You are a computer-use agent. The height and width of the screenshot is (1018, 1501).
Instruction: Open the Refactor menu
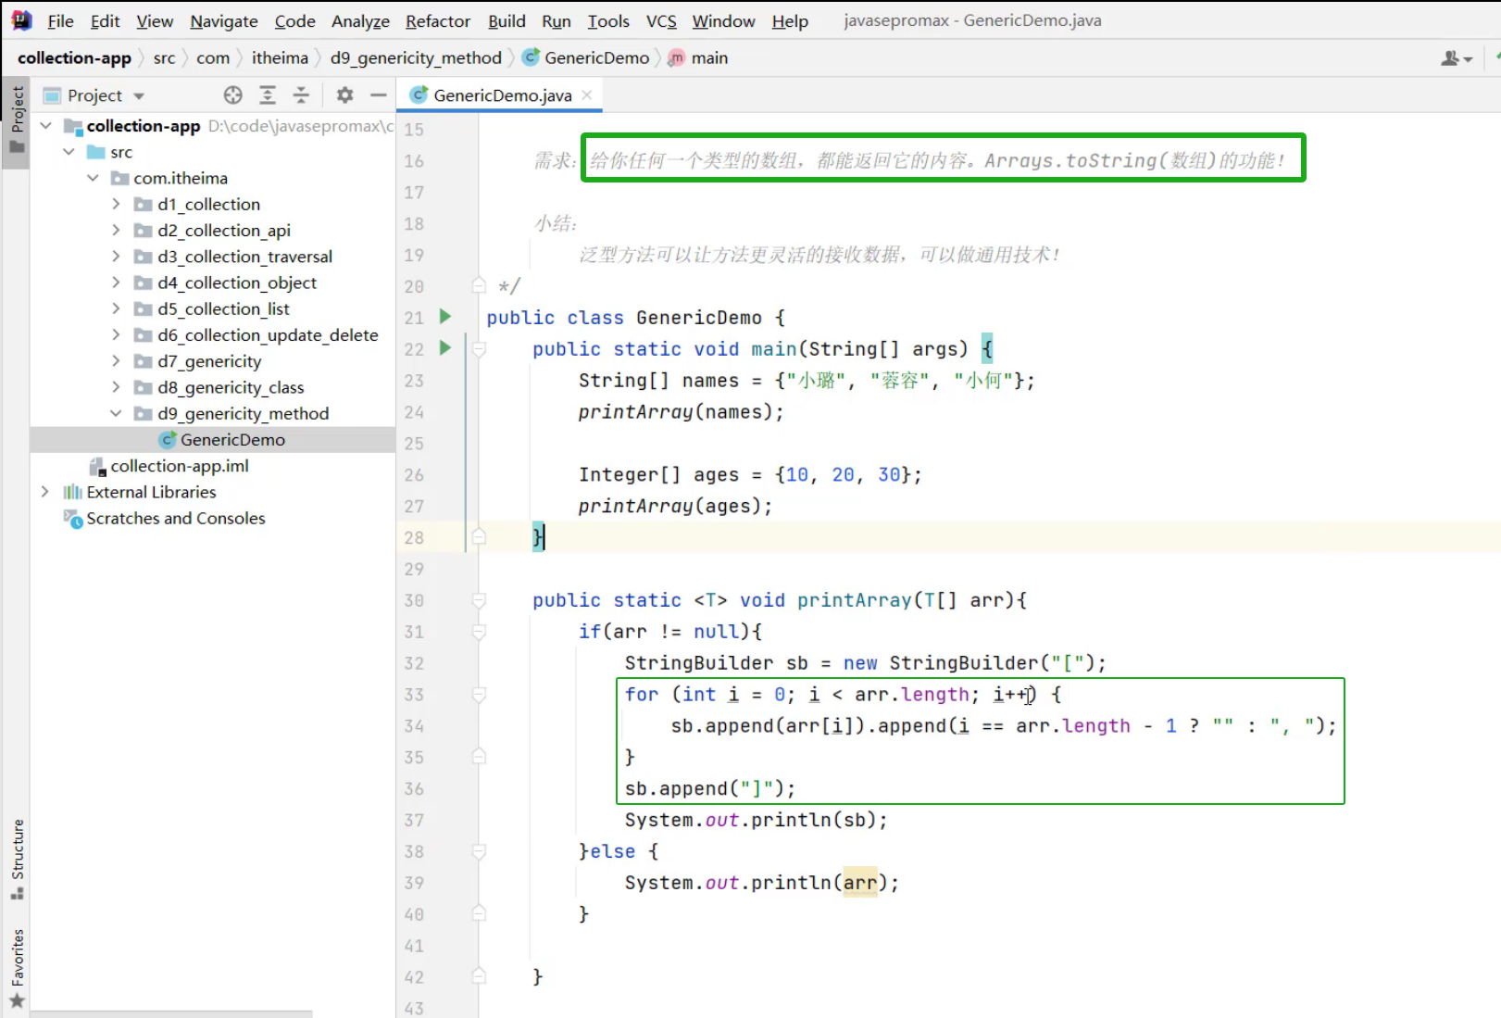tap(438, 21)
